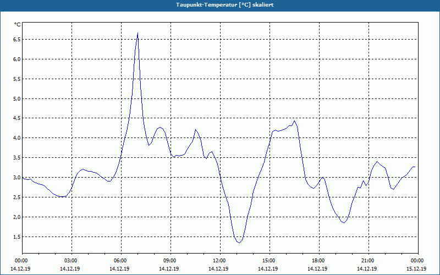The image size is (440, 275).
Task: Click the 3,0 value on the y-axis
Action: [x=16, y=178]
